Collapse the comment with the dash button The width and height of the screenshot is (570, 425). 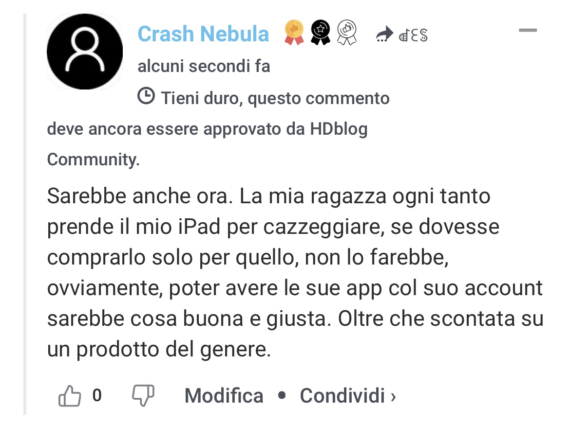528,31
